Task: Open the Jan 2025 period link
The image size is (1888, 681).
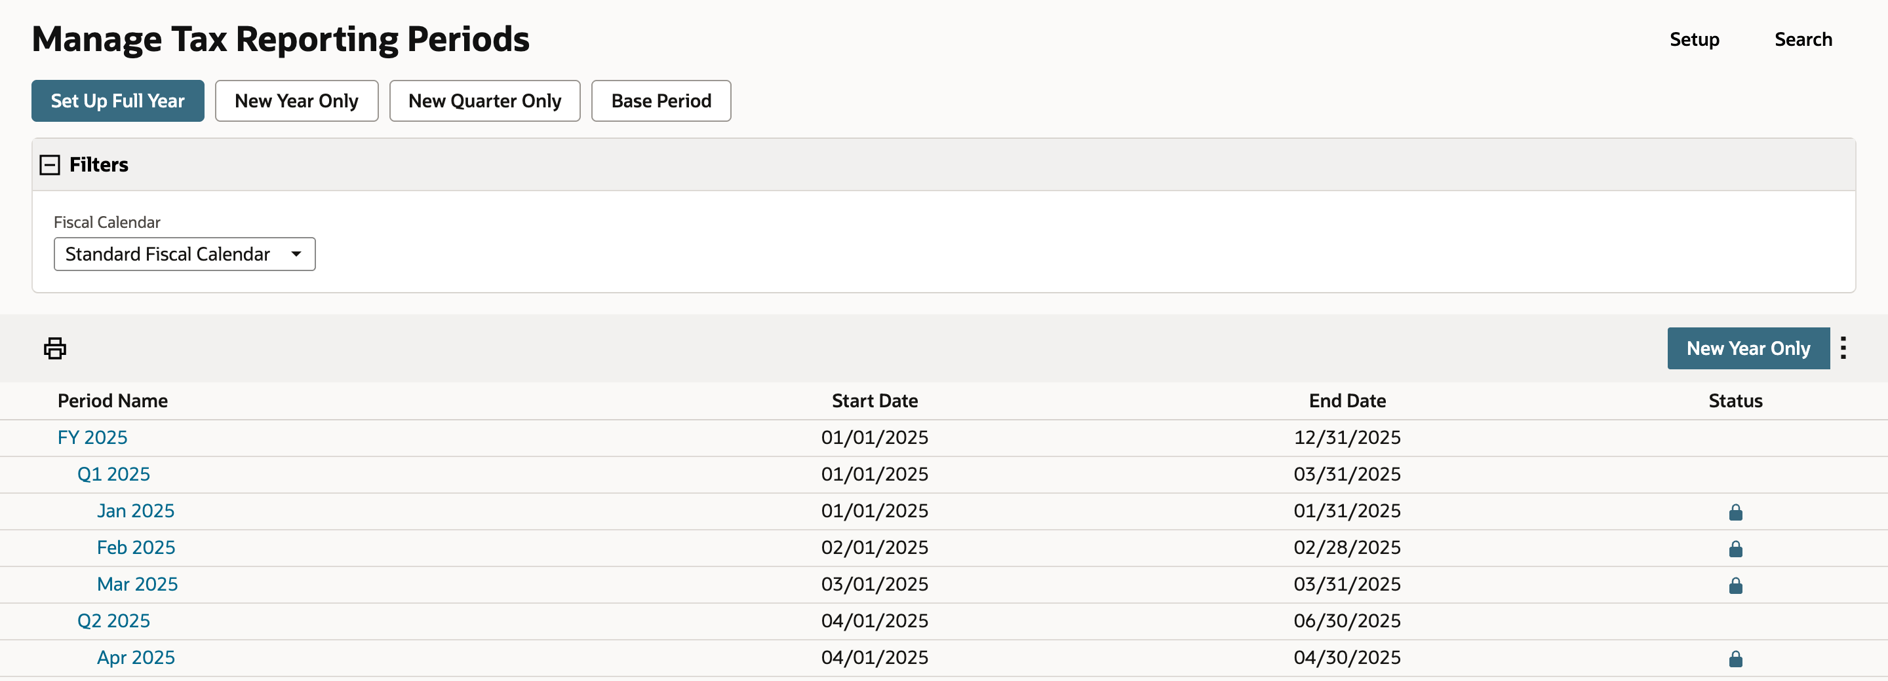Action: click(136, 510)
